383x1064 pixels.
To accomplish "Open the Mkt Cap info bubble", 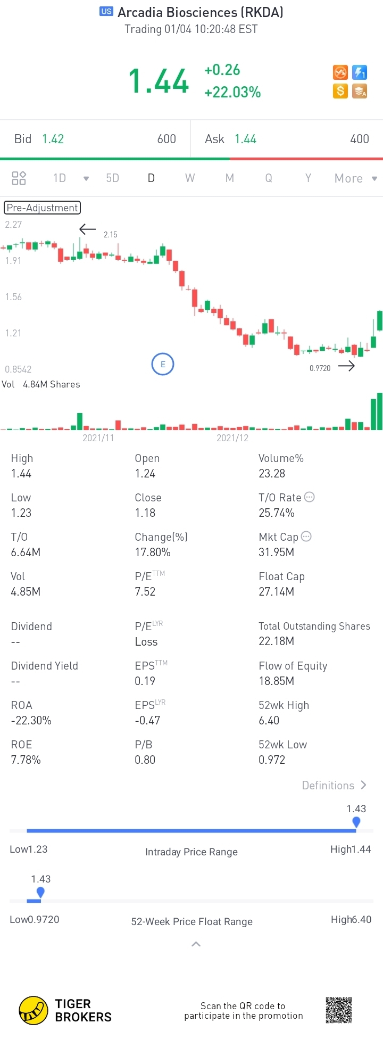I will point(306,537).
